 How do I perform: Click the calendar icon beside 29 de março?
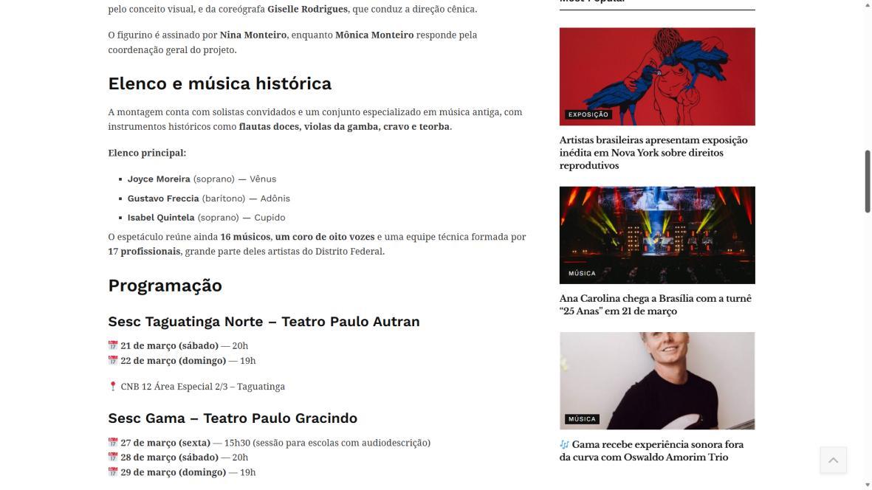[113, 472]
